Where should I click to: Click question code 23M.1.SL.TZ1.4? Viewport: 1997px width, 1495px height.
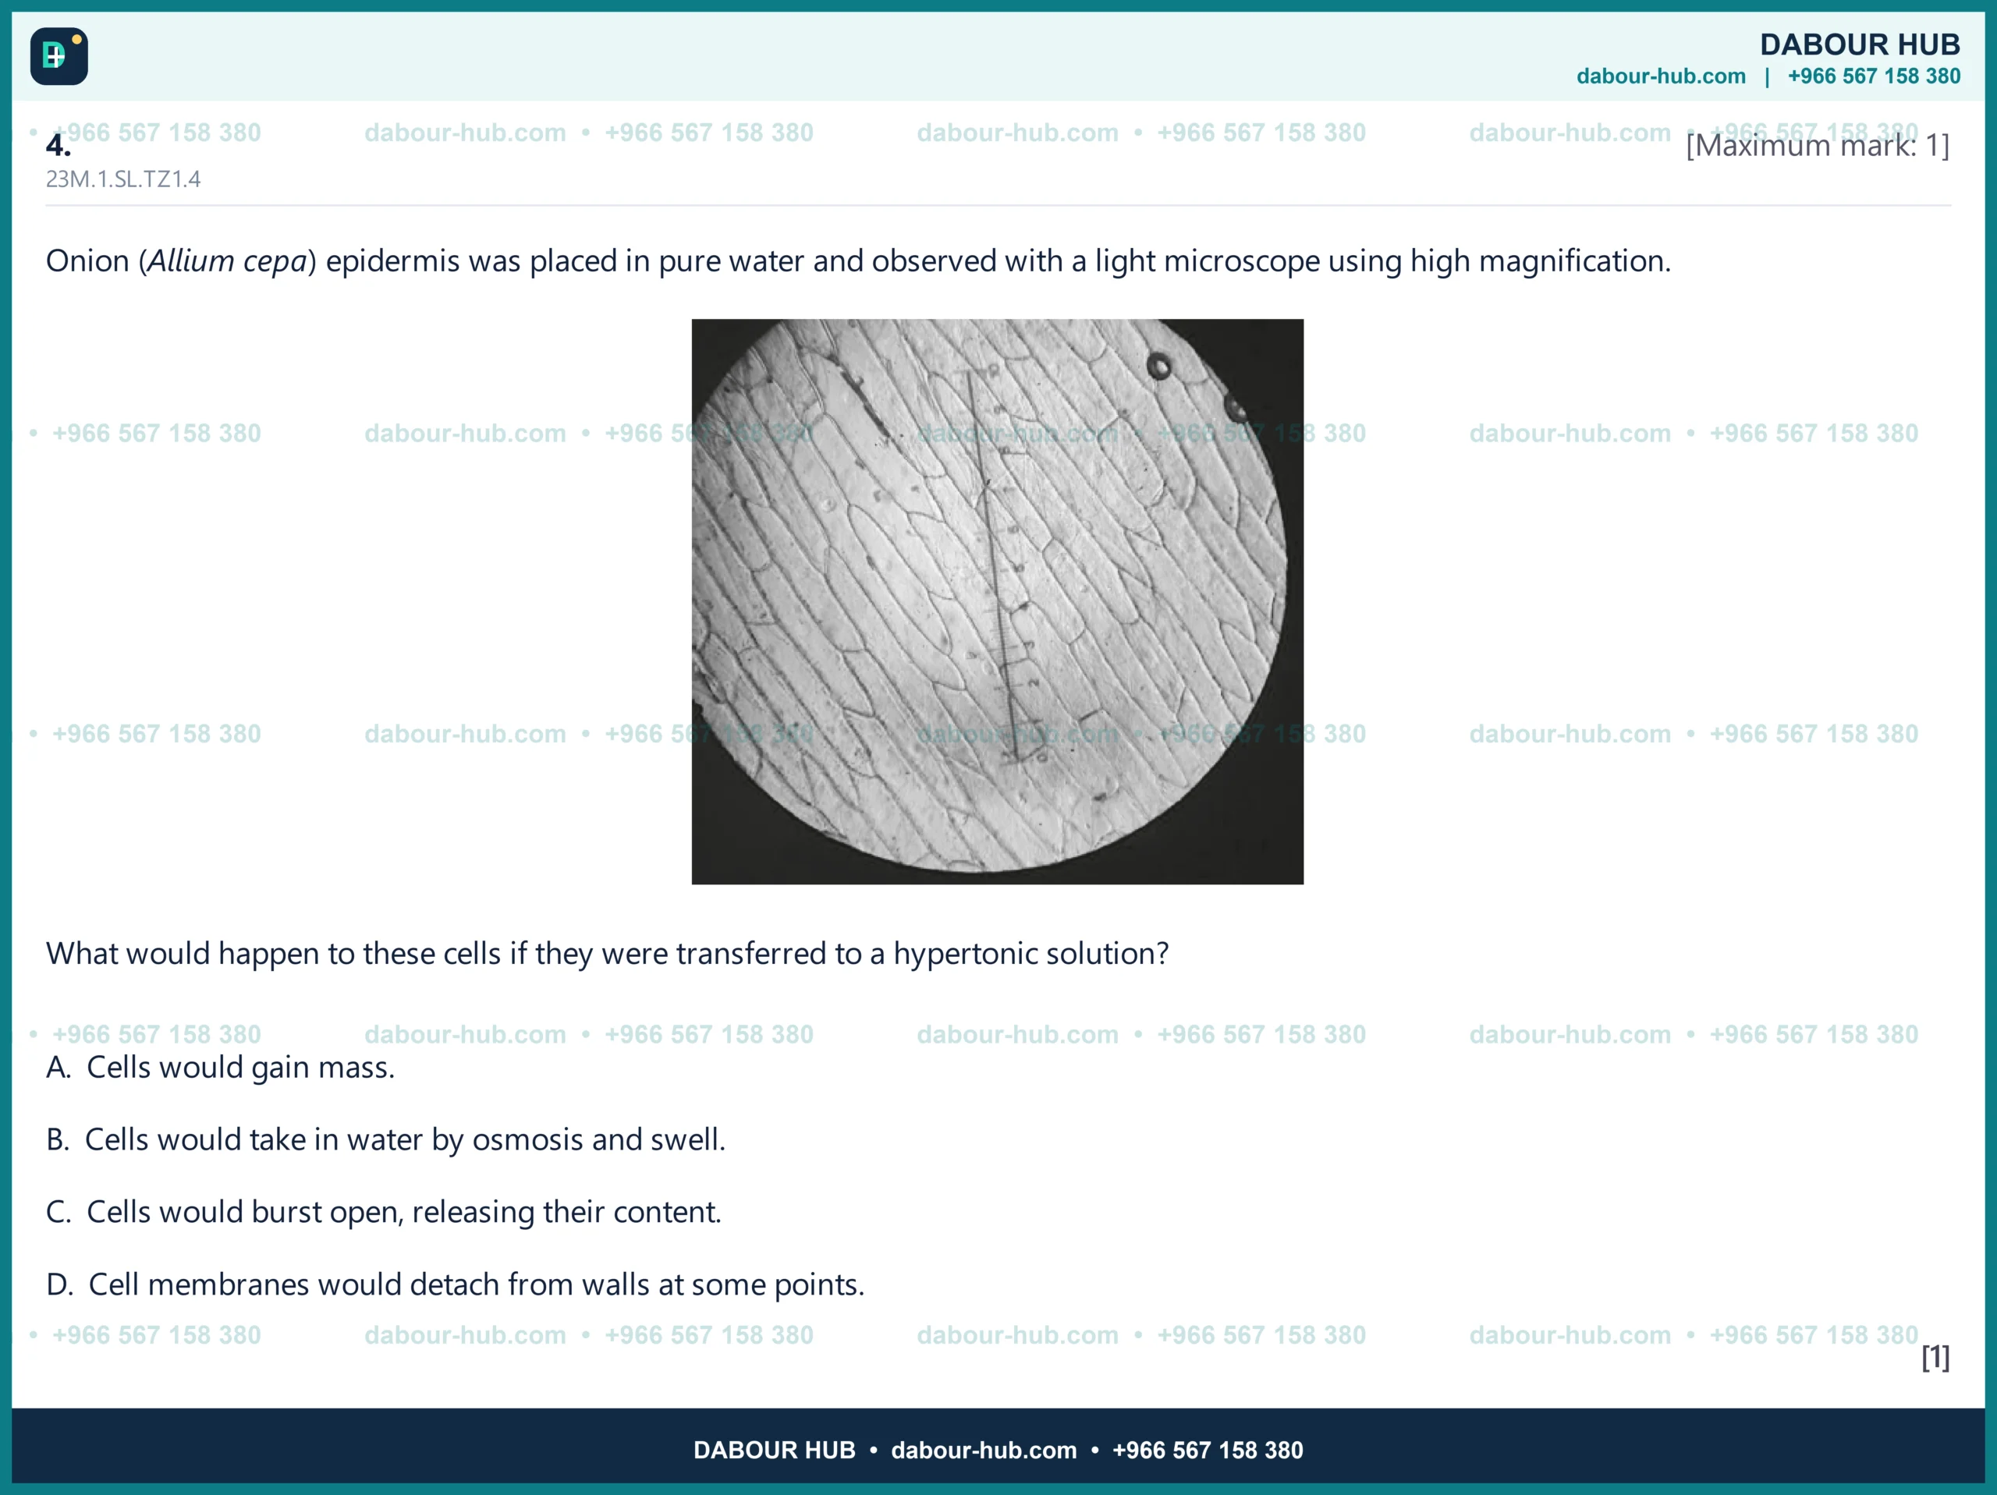(124, 179)
